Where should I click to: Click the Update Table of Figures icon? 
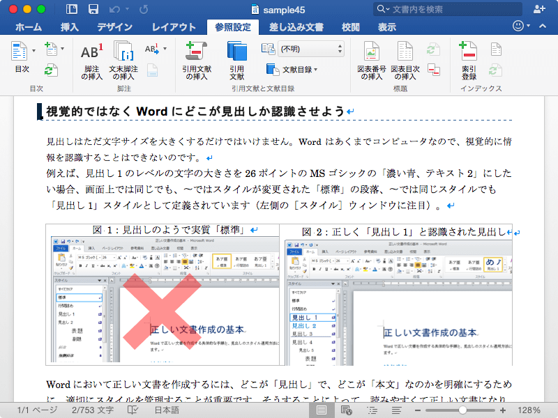tap(433, 49)
